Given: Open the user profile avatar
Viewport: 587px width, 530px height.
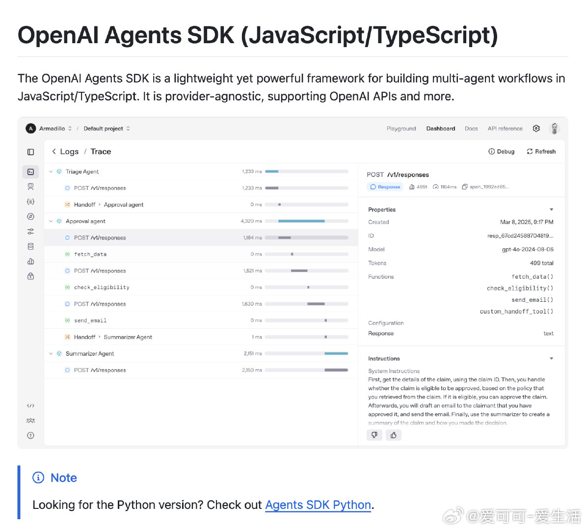Looking at the screenshot, I should [555, 129].
